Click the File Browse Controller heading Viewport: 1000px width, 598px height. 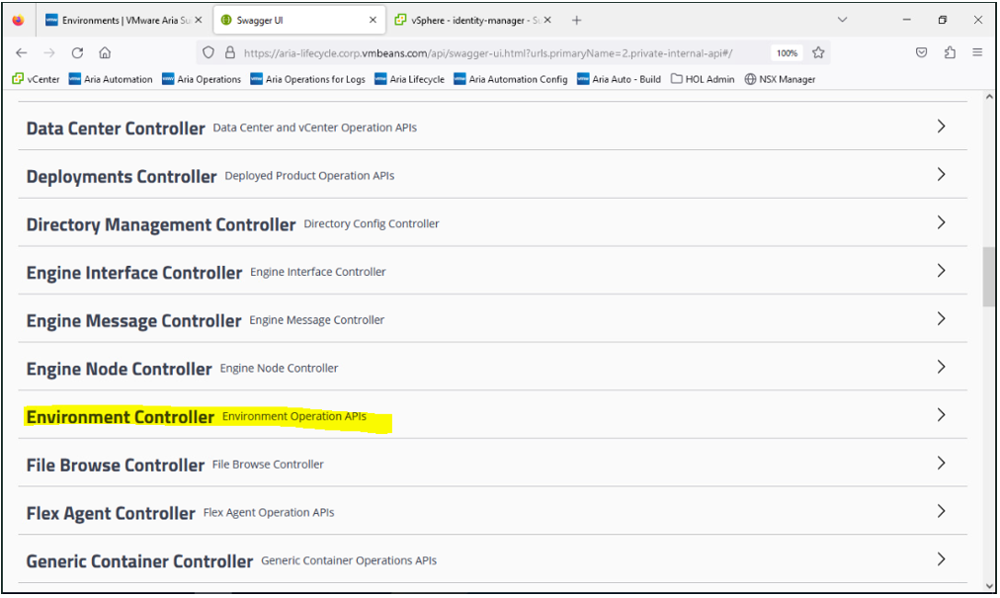point(115,466)
